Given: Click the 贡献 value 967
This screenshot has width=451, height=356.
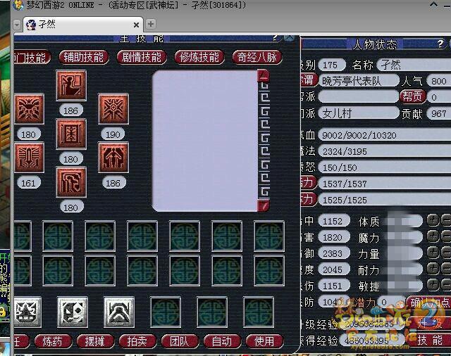Looking at the screenshot, I should click(x=438, y=113).
